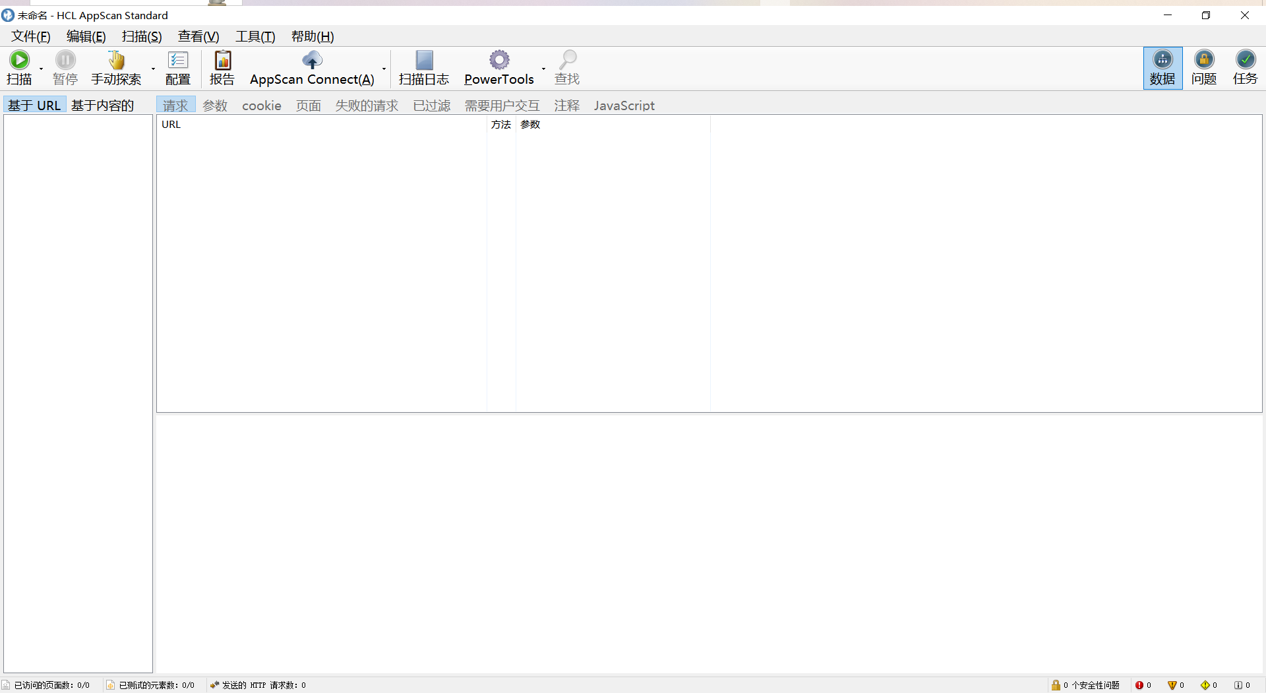Click the red high-severity count icon

tap(1139, 685)
